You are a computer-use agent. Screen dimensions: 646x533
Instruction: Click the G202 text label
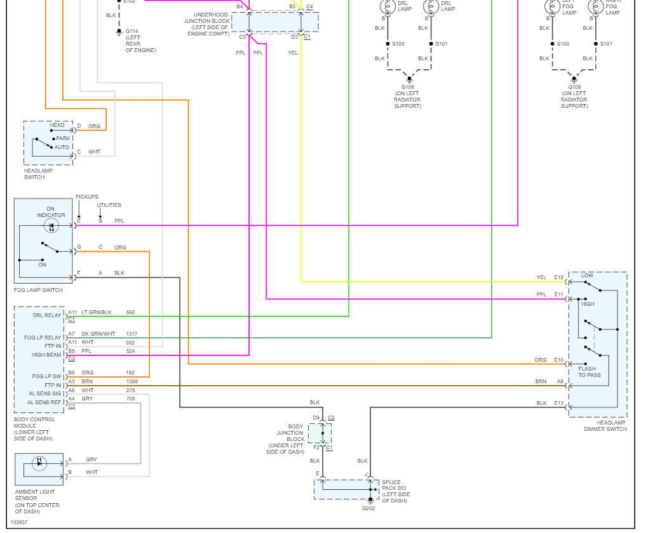coord(368,508)
